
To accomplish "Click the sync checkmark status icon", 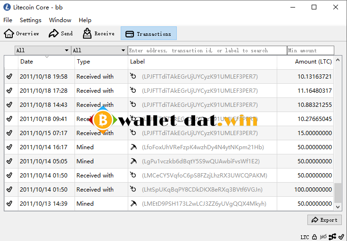I will pyautogui.click(x=341, y=237).
